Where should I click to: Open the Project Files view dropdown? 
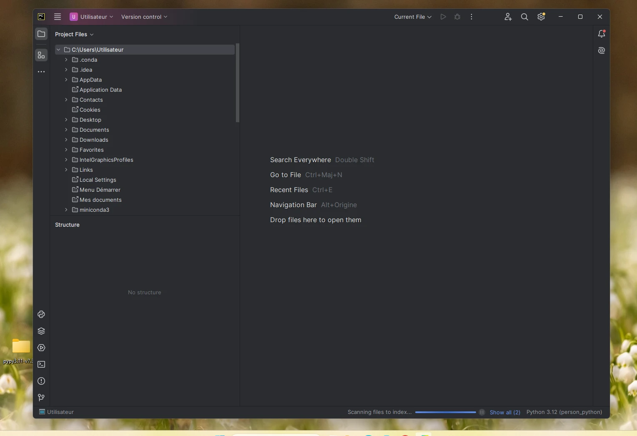tap(74, 34)
